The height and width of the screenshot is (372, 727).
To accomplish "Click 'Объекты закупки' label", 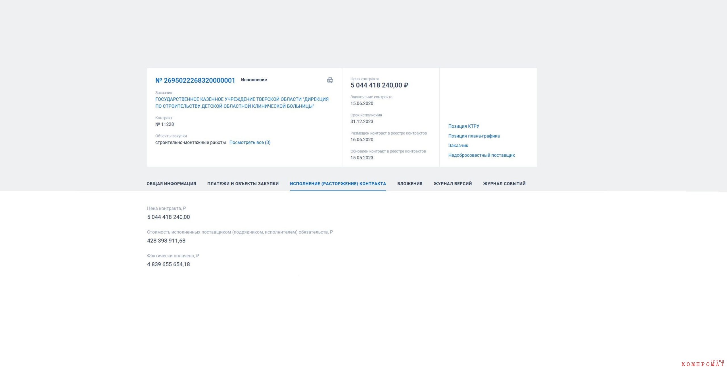I will coord(171,136).
